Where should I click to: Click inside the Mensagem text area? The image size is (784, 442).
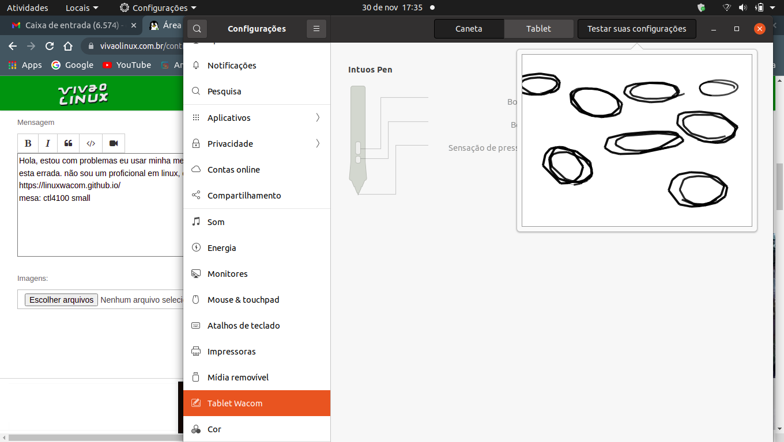(x=100, y=204)
